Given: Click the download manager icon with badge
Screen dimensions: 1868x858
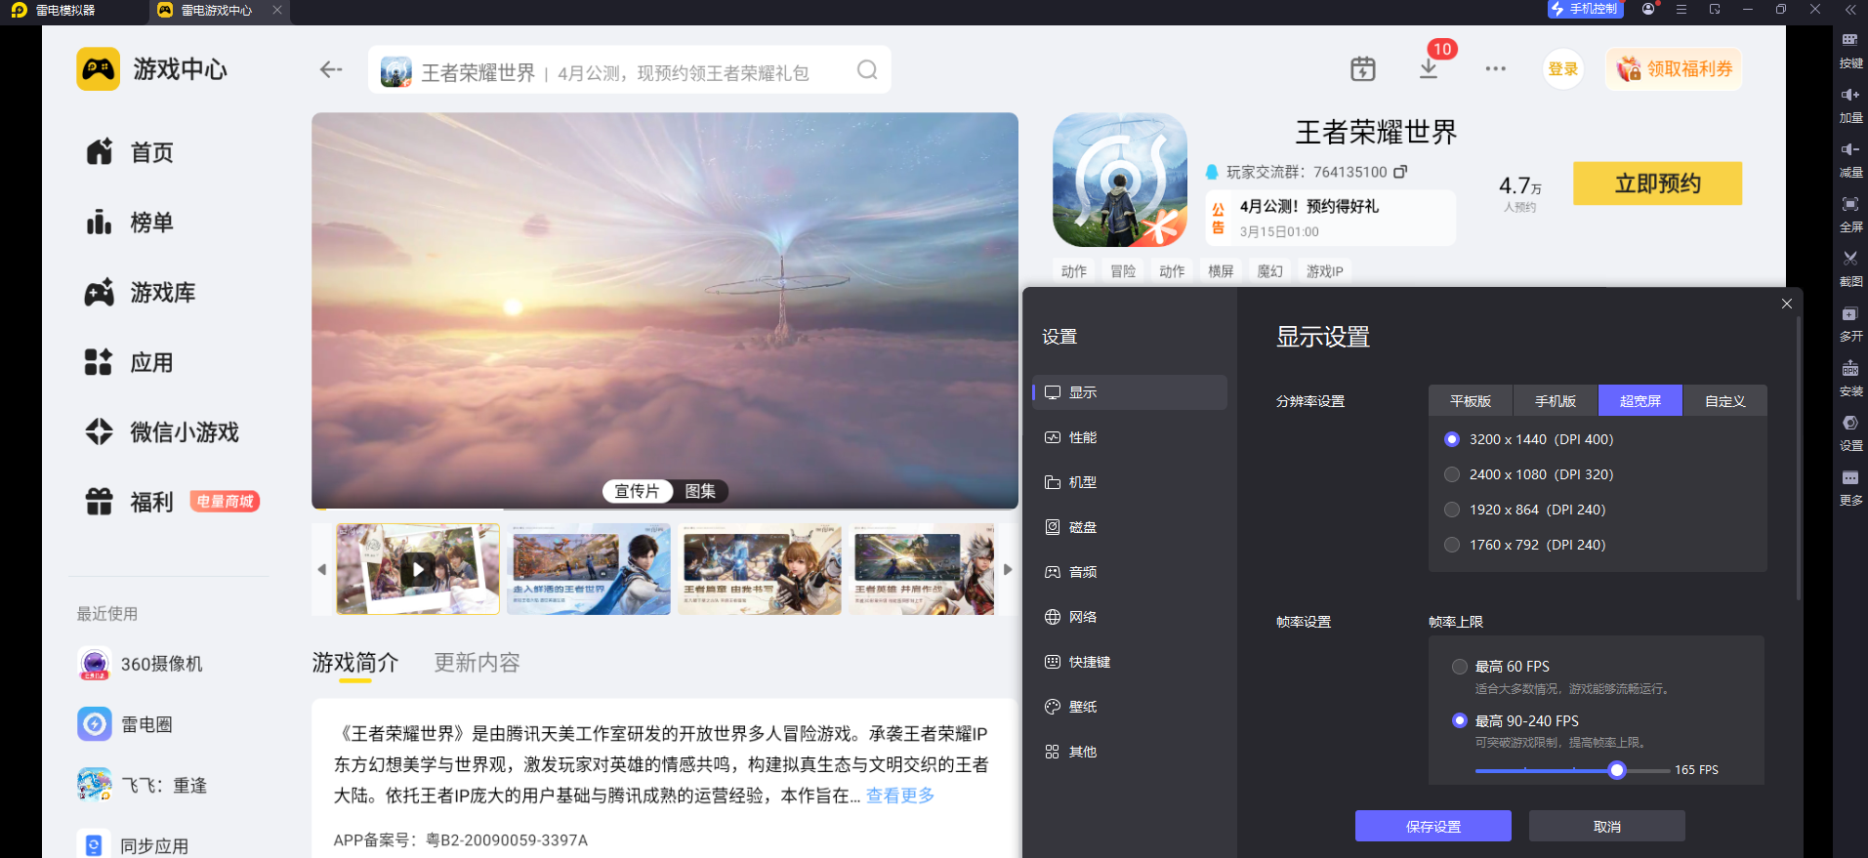Looking at the screenshot, I should coord(1429,68).
